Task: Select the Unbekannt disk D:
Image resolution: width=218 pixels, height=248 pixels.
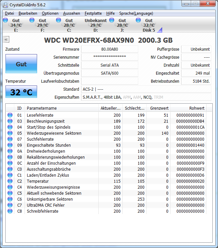Action: pyautogui.click(x=95, y=25)
